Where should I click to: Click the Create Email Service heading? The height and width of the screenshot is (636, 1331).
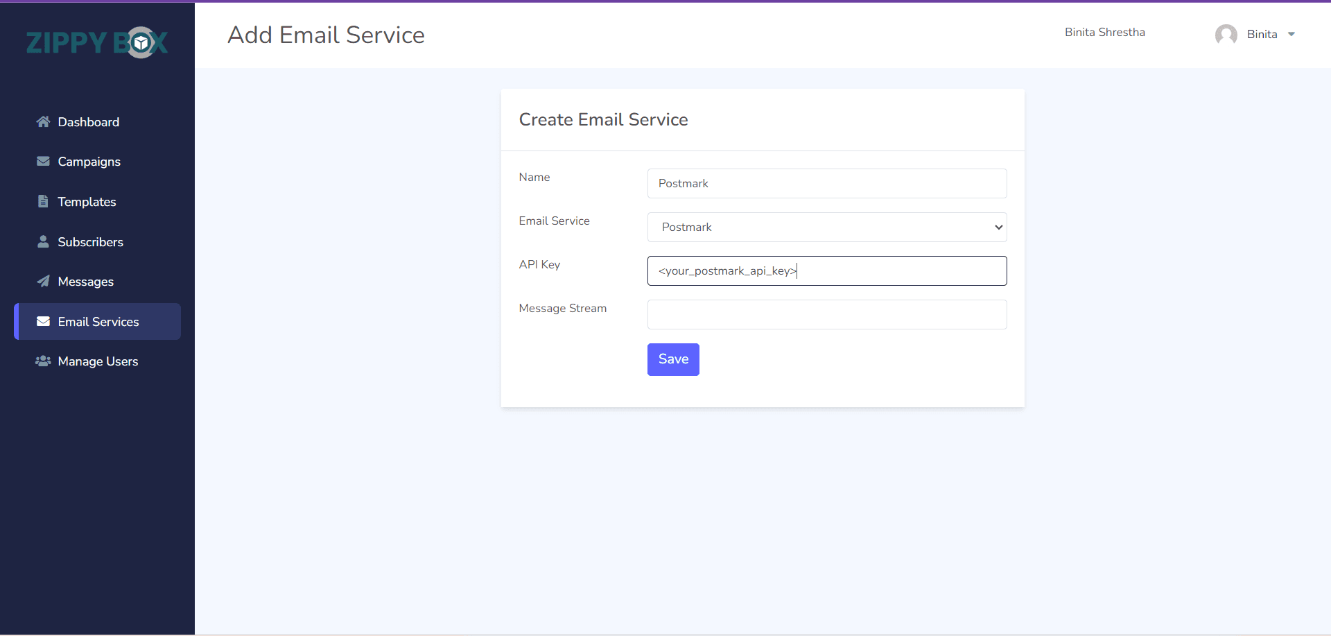coord(603,119)
